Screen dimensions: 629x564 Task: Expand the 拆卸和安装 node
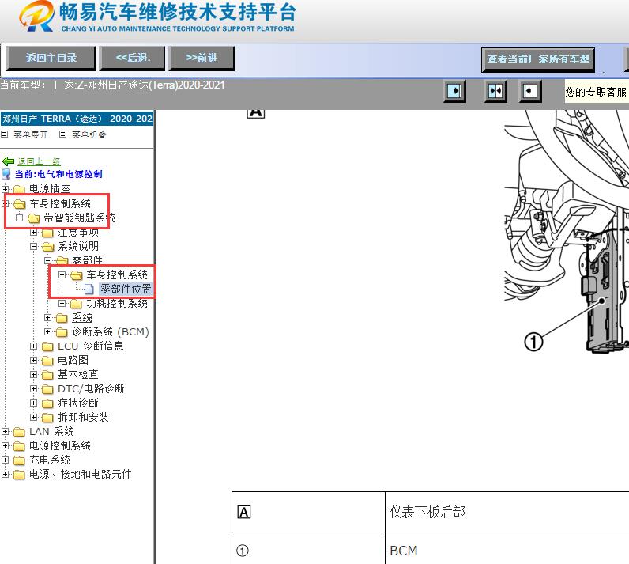click(x=34, y=418)
